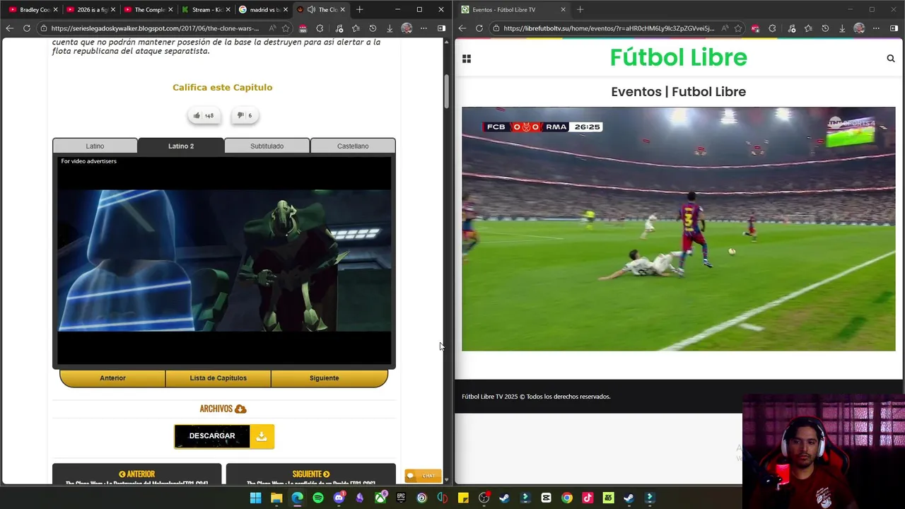Open Sticky Notes from the taskbar
905x509 pixels.
coord(463,498)
